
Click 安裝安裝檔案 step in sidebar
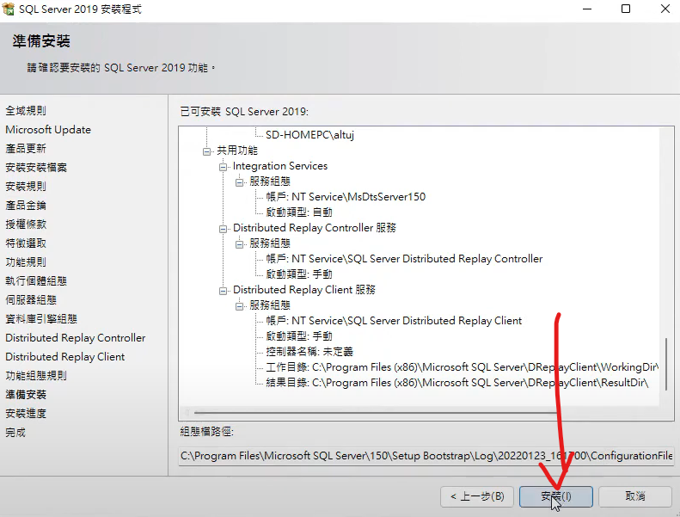click(x=36, y=168)
